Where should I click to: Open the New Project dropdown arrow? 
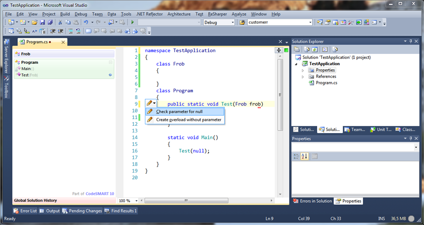pos(17,22)
